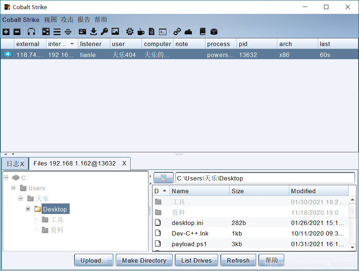
Task: Click the cloud manage web server icon
Action: [188, 32]
